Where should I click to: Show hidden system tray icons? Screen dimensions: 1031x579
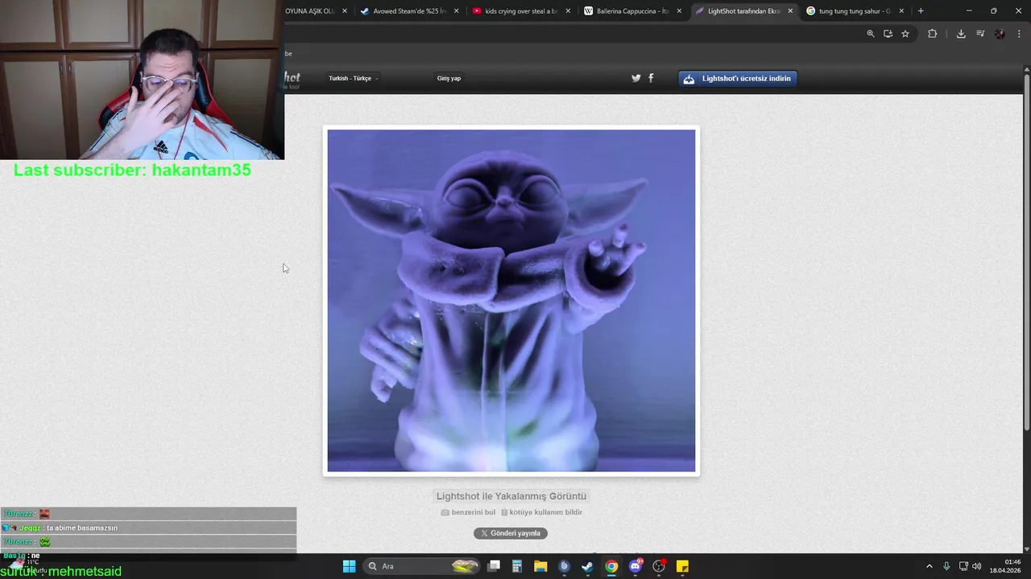(929, 566)
